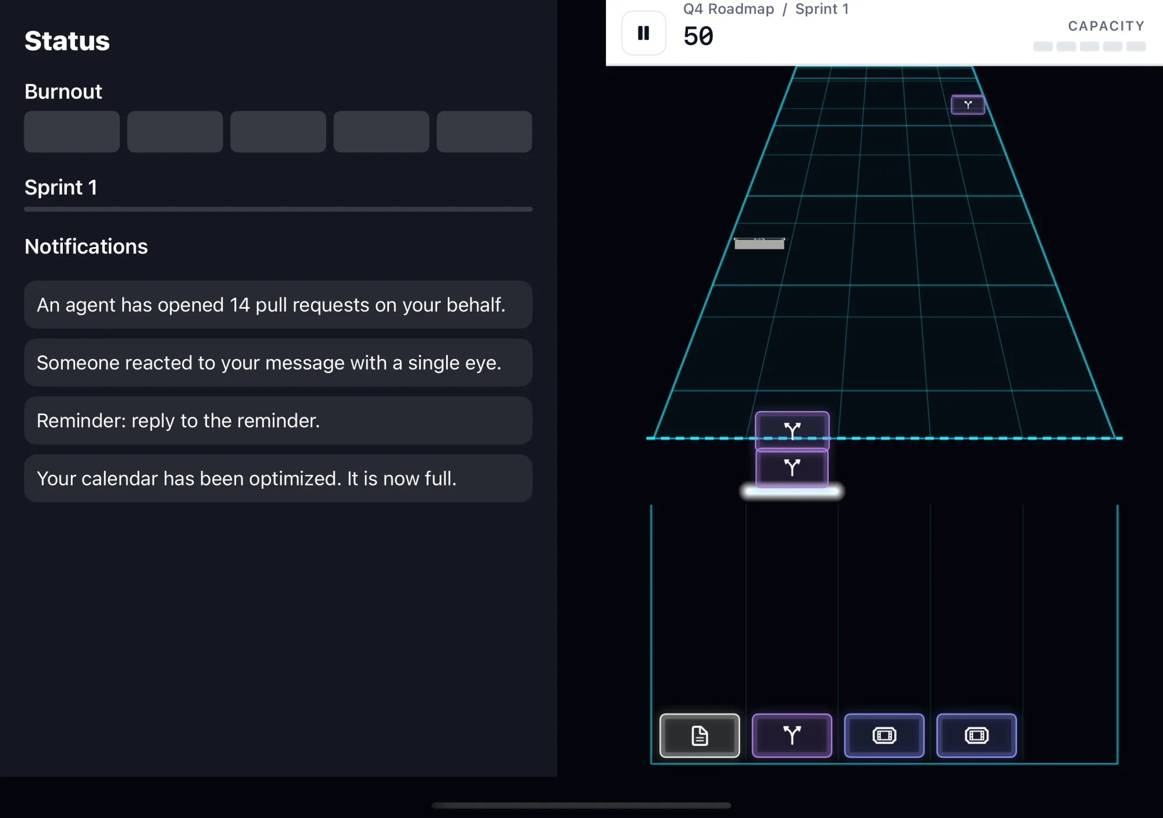The width and height of the screenshot is (1163, 818).
Task: Open the 'reply to the reminder' notification
Action: (x=278, y=420)
